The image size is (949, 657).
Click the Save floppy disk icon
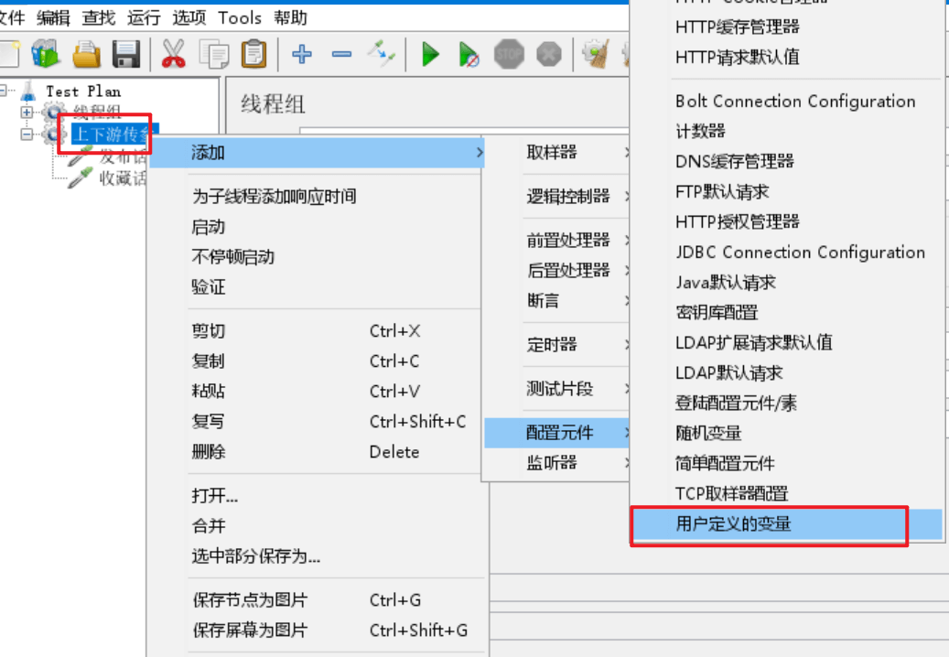(x=126, y=55)
